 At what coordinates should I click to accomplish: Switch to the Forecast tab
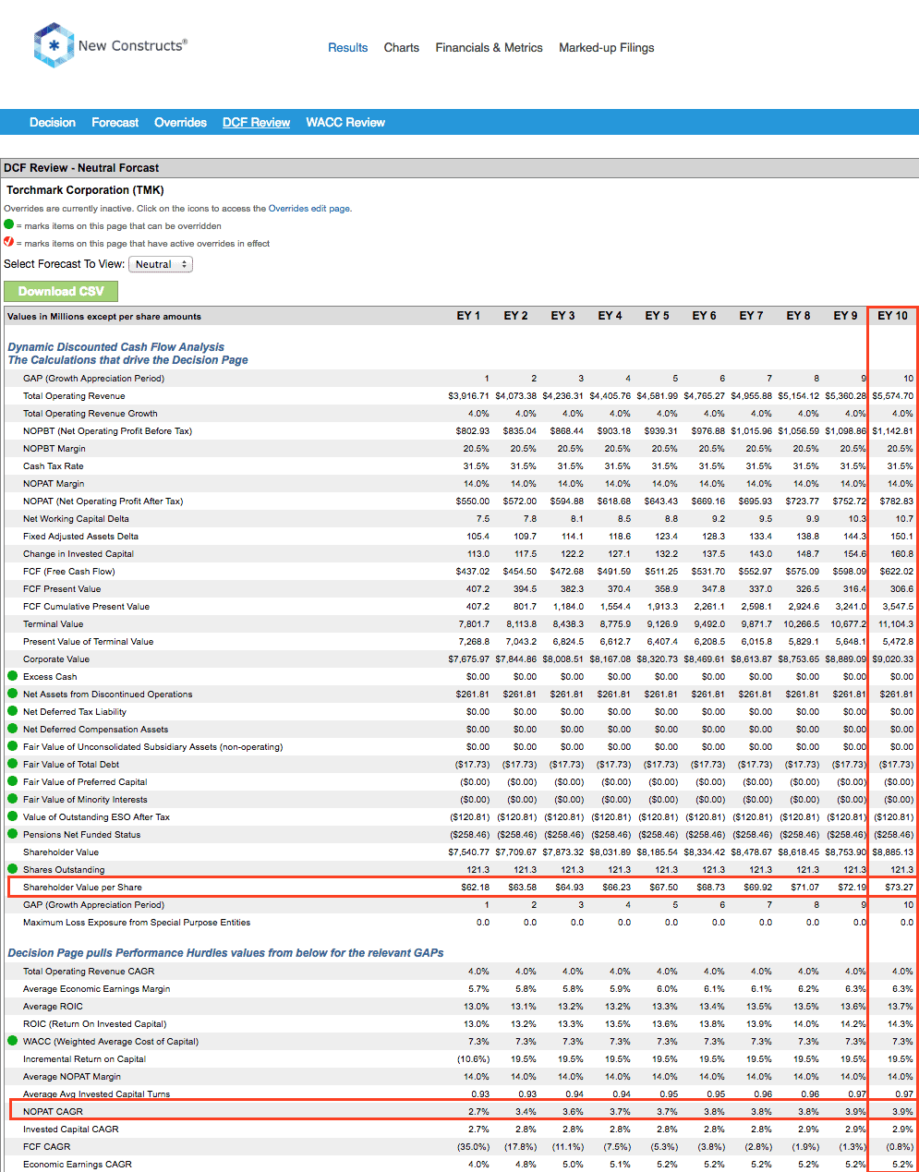pos(115,122)
